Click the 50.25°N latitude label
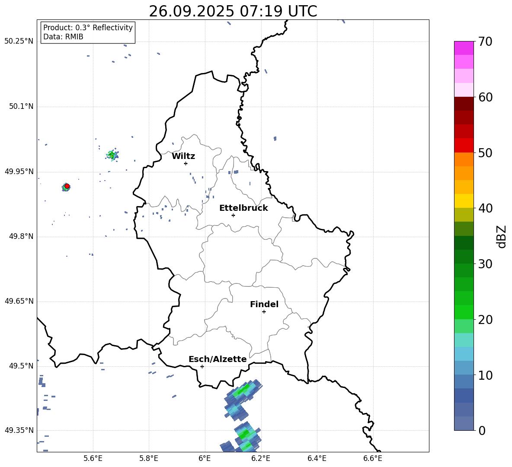Image resolution: width=512 pixels, height=467 pixels. click(x=19, y=41)
